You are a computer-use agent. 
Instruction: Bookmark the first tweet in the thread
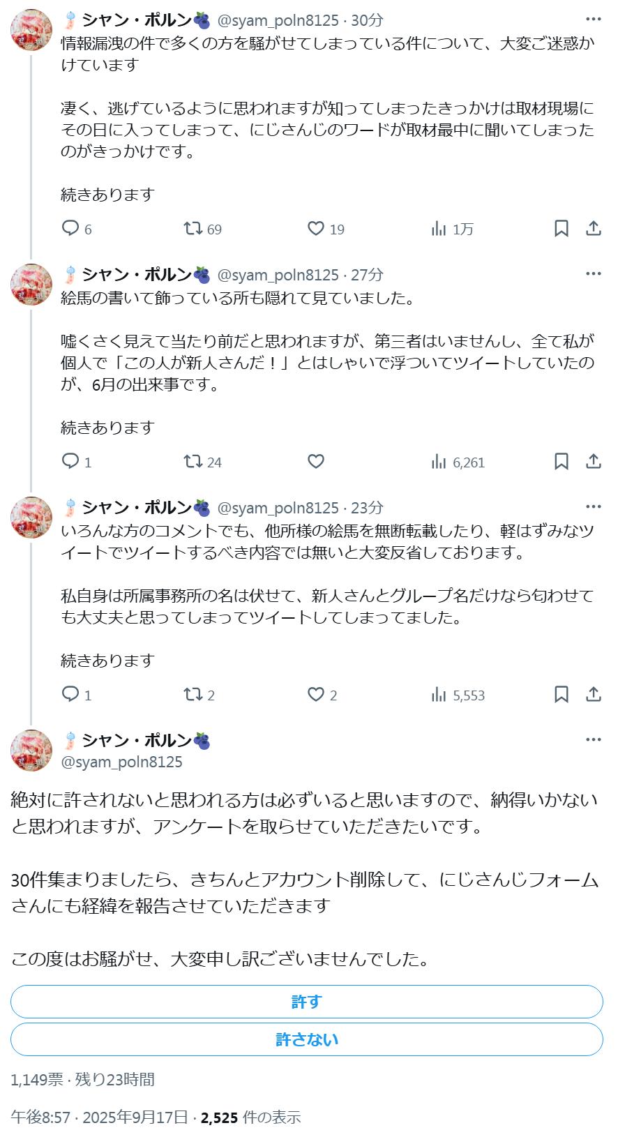pyautogui.click(x=561, y=229)
